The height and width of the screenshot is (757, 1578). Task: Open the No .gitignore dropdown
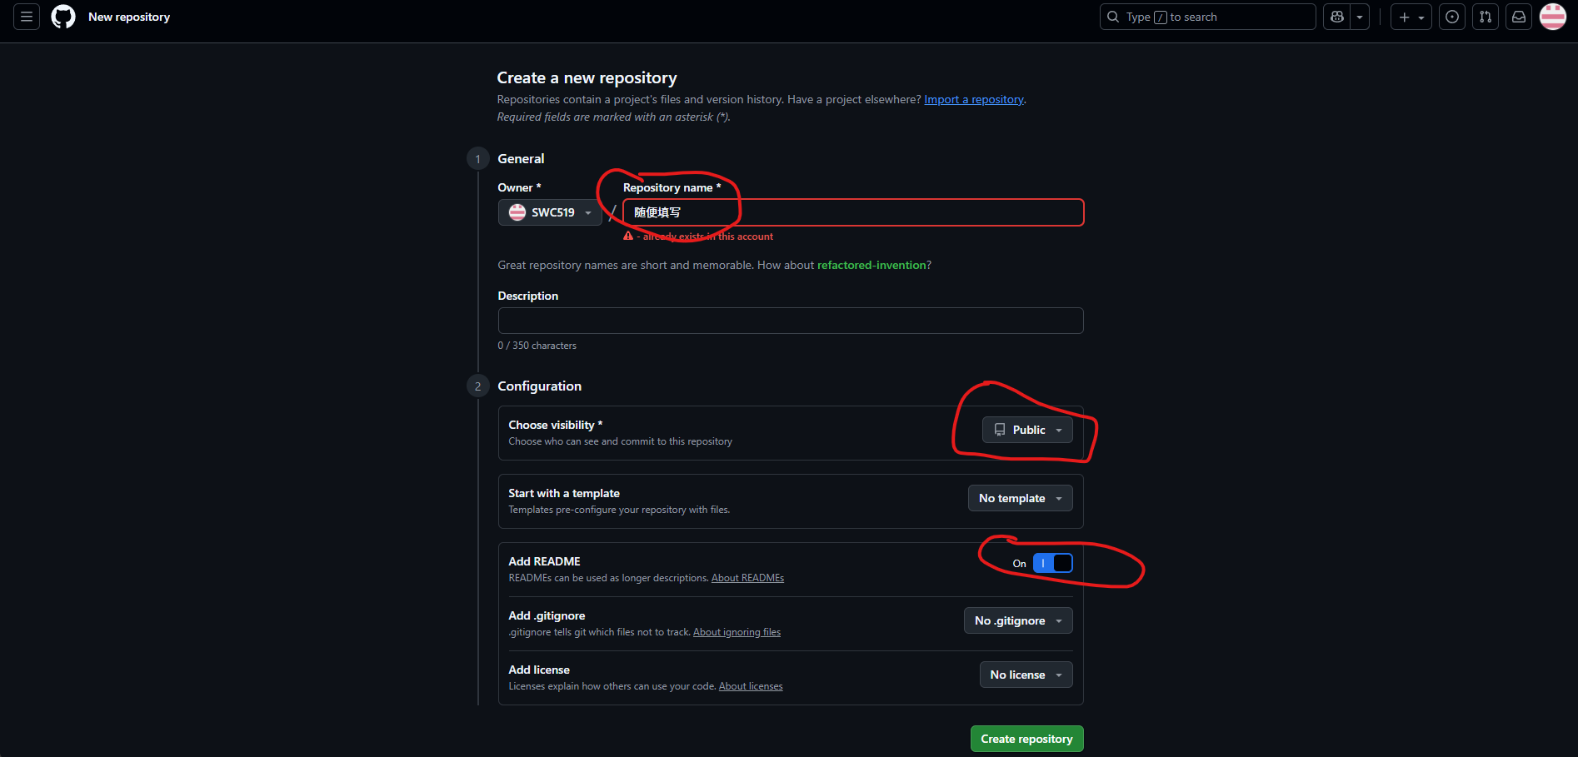tap(1017, 620)
